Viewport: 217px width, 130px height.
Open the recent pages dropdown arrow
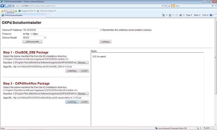pos(10,6)
